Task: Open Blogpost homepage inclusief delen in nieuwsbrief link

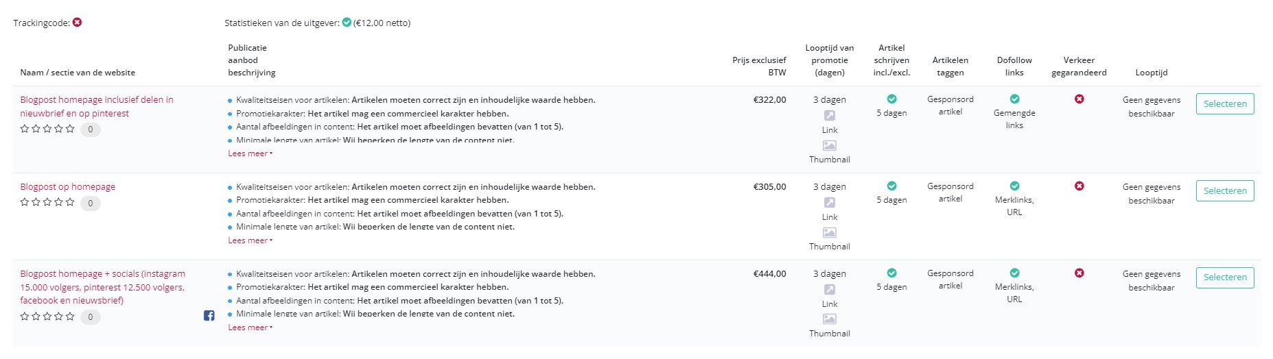Action: [97, 106]
